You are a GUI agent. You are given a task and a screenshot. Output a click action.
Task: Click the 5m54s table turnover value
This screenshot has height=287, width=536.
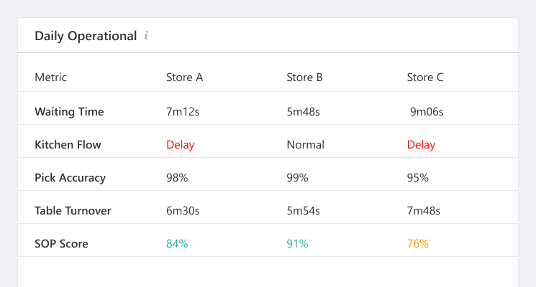tap(304, 211)
